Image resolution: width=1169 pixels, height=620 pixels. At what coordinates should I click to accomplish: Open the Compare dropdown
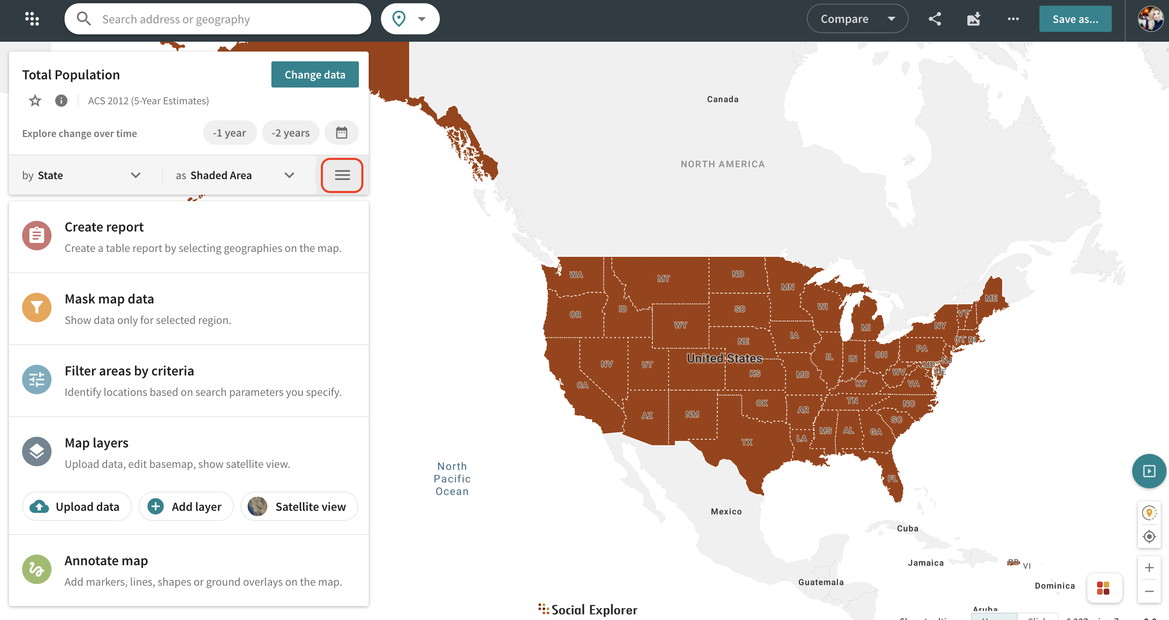pyautogui.click(x=857, y=19)
